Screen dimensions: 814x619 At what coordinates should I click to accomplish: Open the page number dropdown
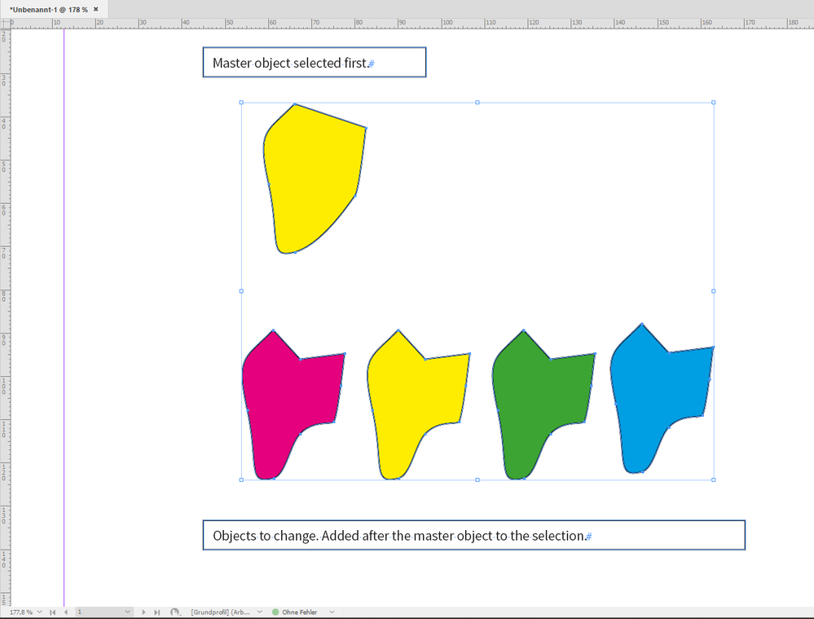(128, 612)
